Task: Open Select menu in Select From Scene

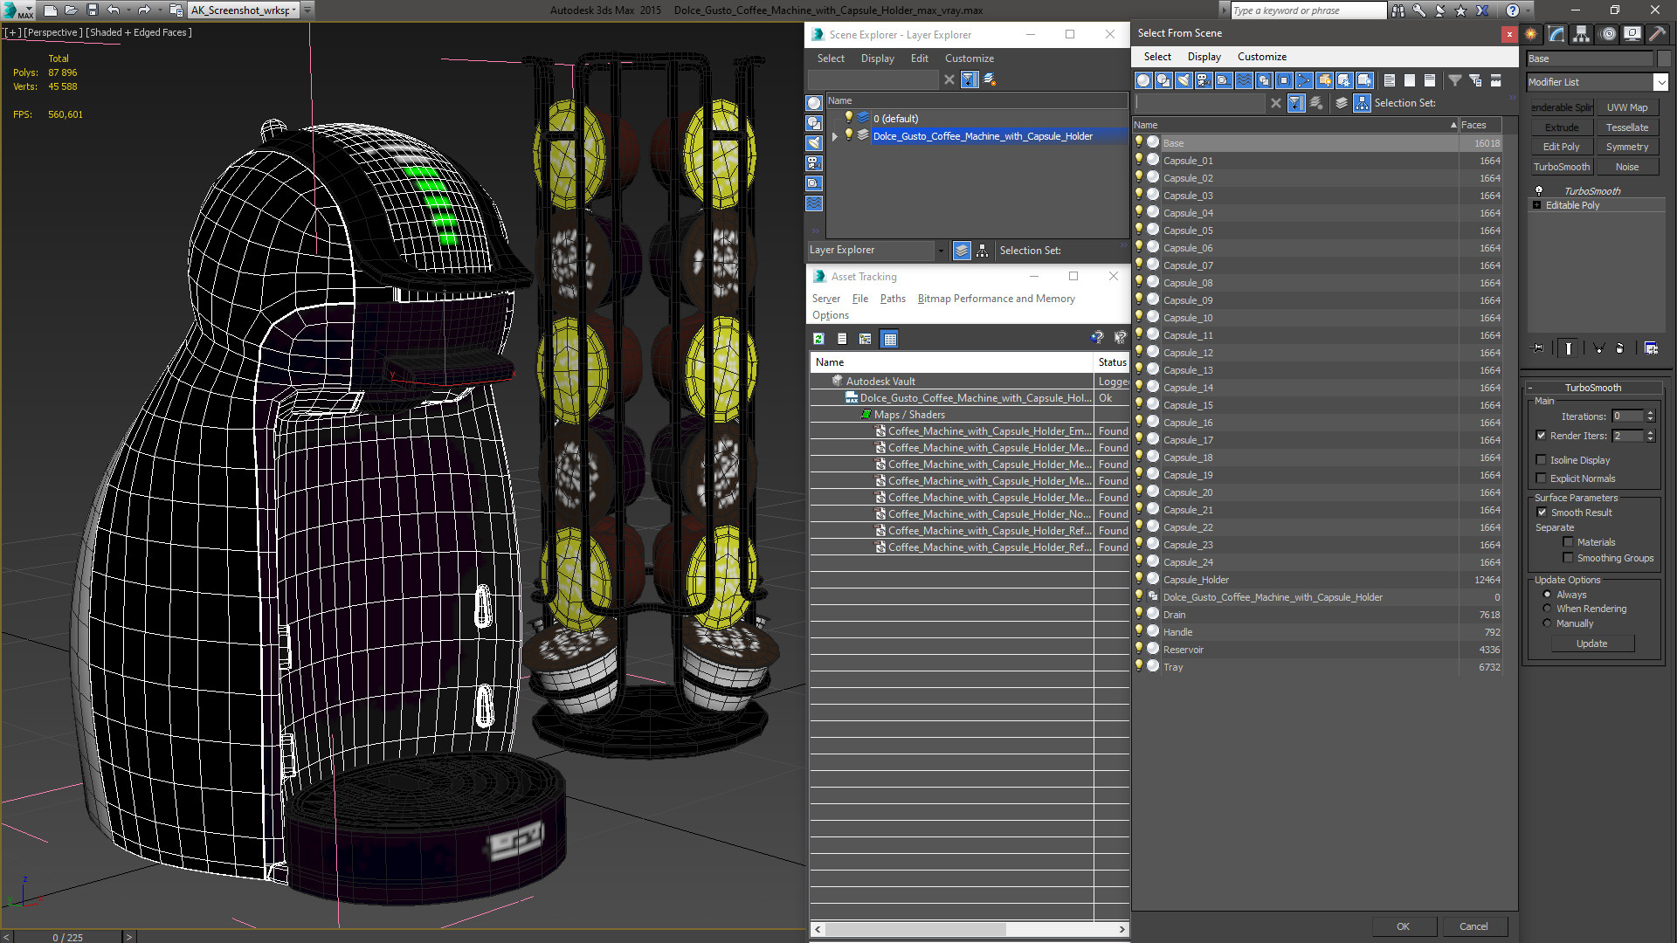Action: point(1157,57)
